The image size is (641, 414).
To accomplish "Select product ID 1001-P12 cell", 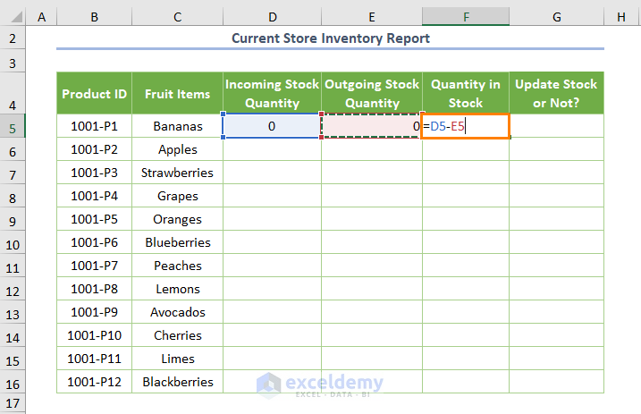I will click(x=94, y=382).
